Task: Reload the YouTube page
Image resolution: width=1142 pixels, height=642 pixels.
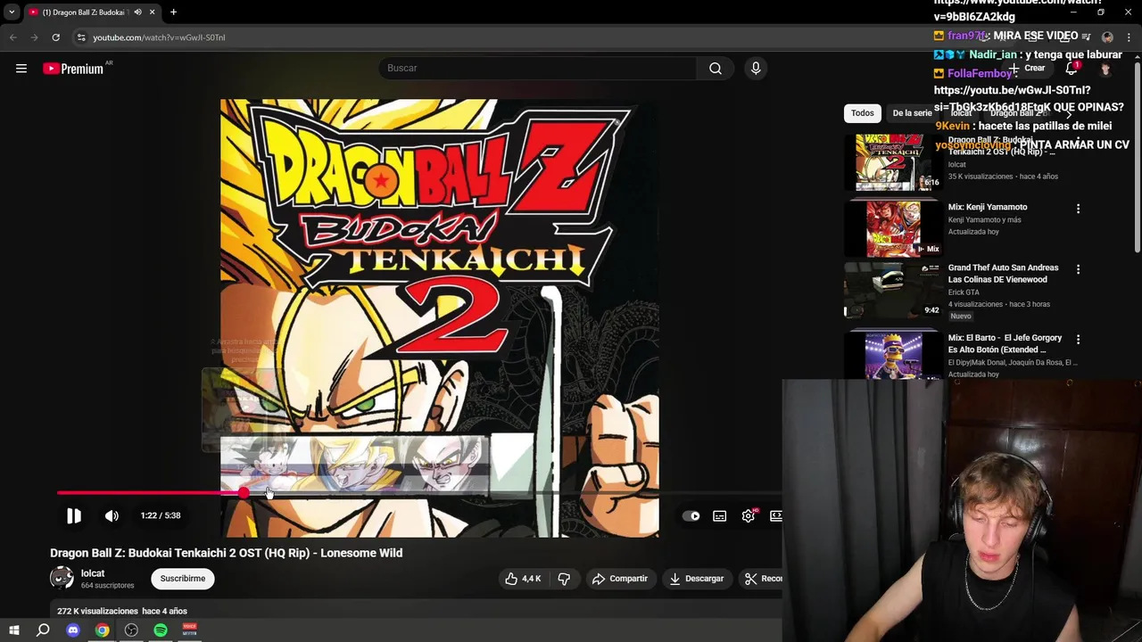Action: (55, 37)
